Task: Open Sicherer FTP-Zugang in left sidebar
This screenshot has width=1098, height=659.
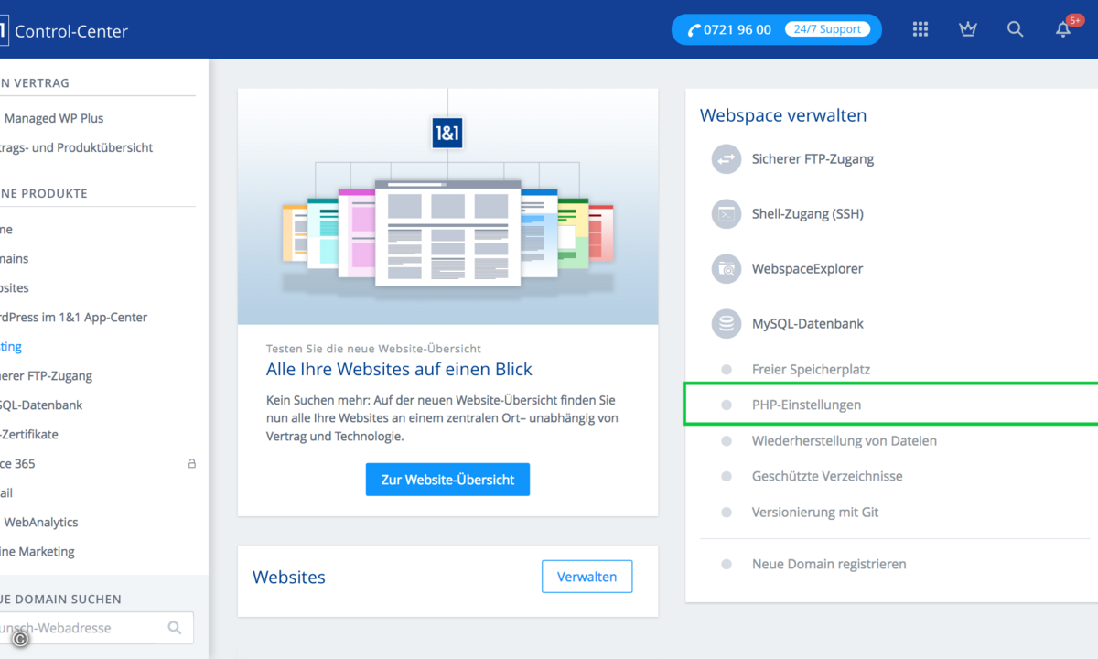Action: 46,376
